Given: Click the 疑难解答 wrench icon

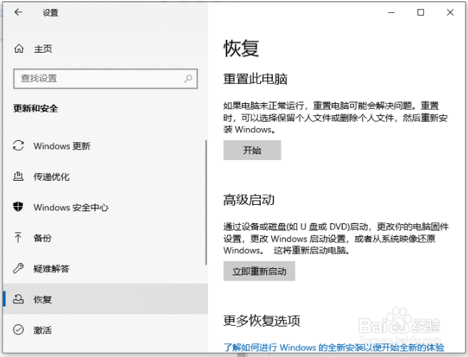Looking at the screenshot, I should click(x=19, y=268).
